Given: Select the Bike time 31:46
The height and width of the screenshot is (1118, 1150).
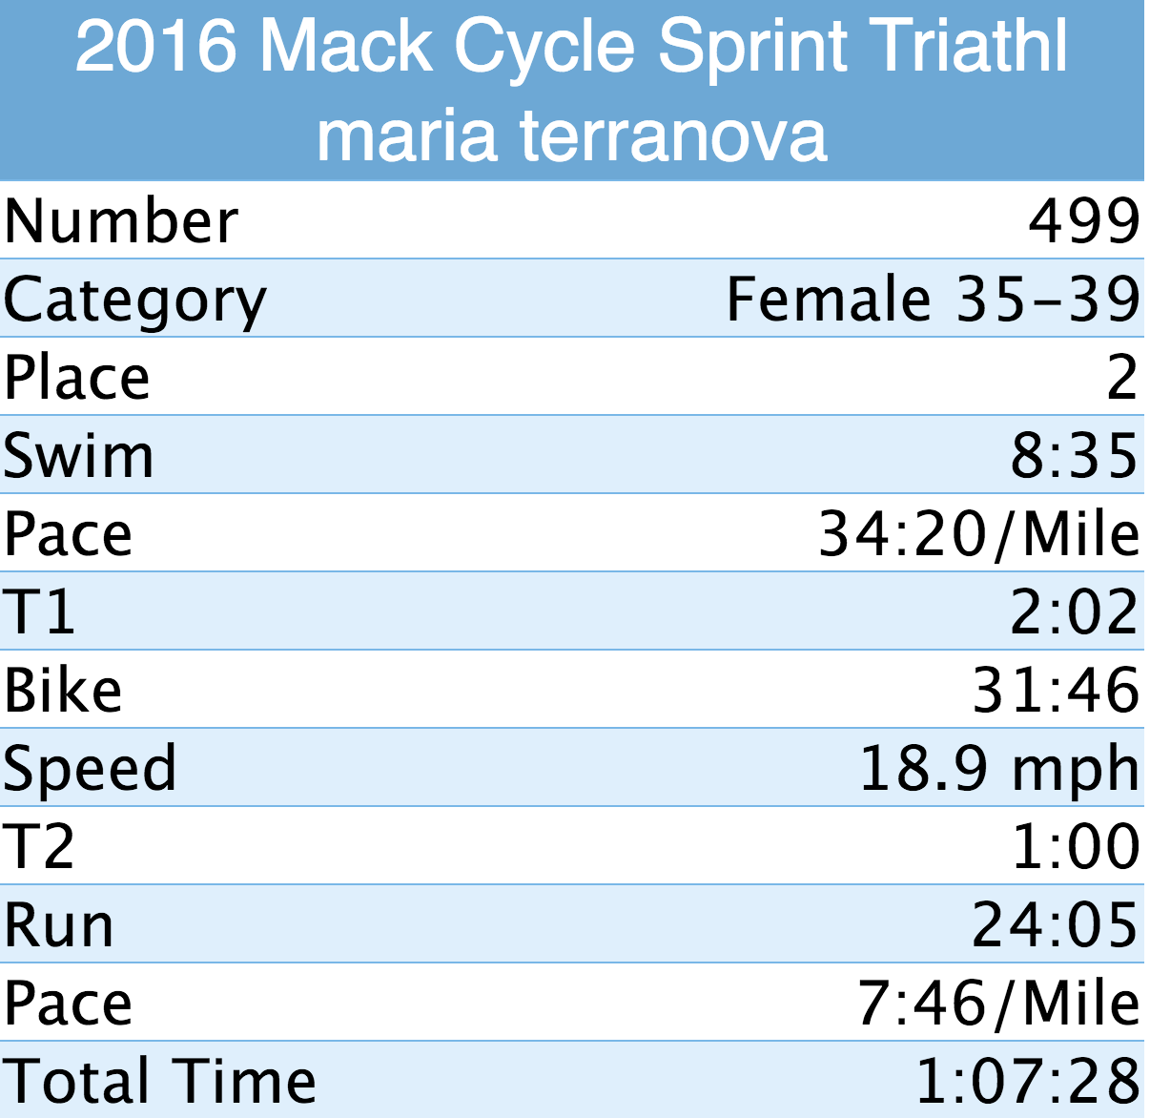Looking at the screenshot, I should pos(1056,691).
